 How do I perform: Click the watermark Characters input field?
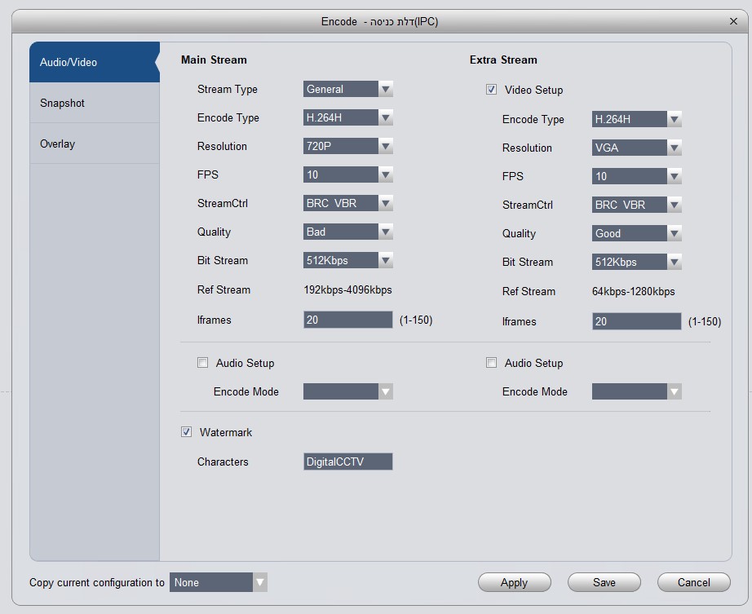(347, 462)
